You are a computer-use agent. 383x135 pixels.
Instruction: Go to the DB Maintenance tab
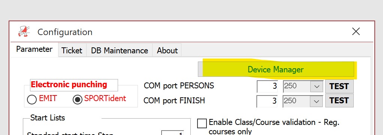120,50
